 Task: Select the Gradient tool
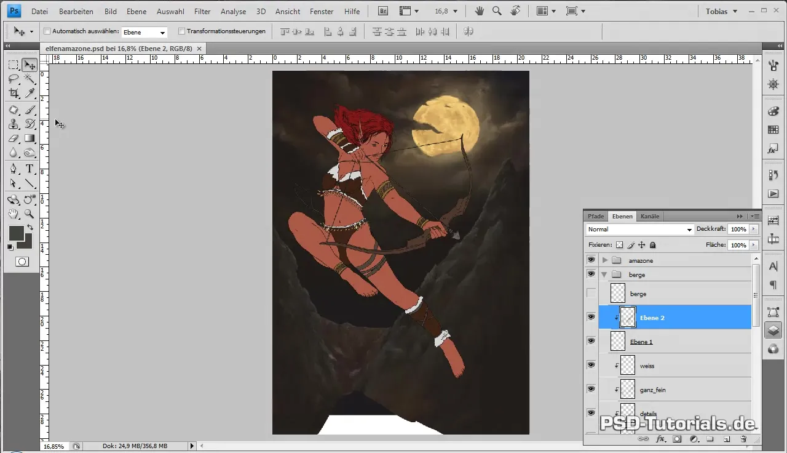pos(29,138)
